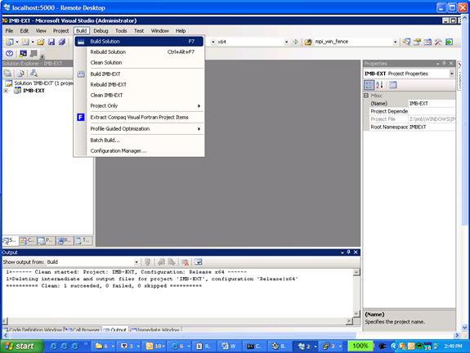Open the Tools menu
Viewport: 470px width, 353px height.
point(121,30)
